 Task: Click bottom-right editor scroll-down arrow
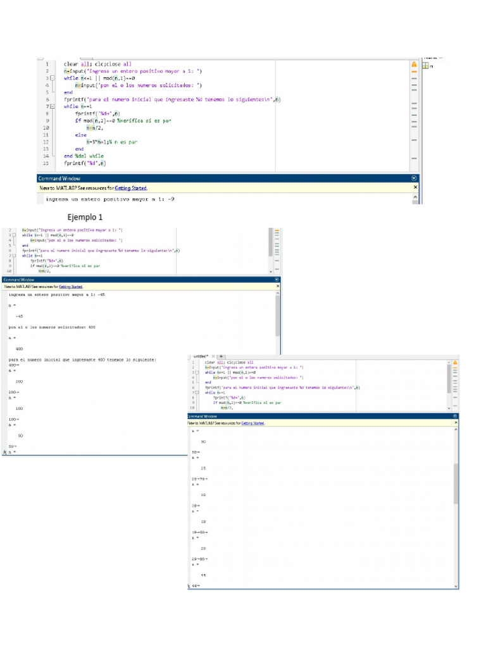point(449,408)
